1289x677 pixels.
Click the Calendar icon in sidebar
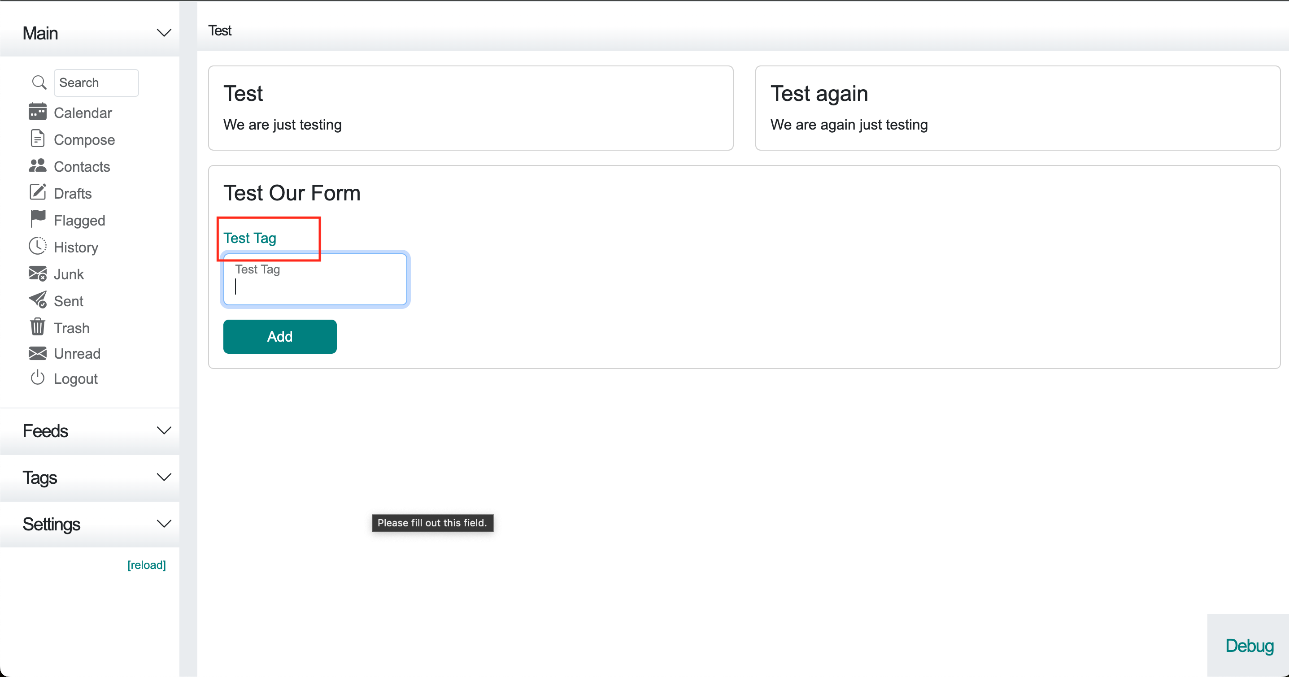click(x=38, y=112)
